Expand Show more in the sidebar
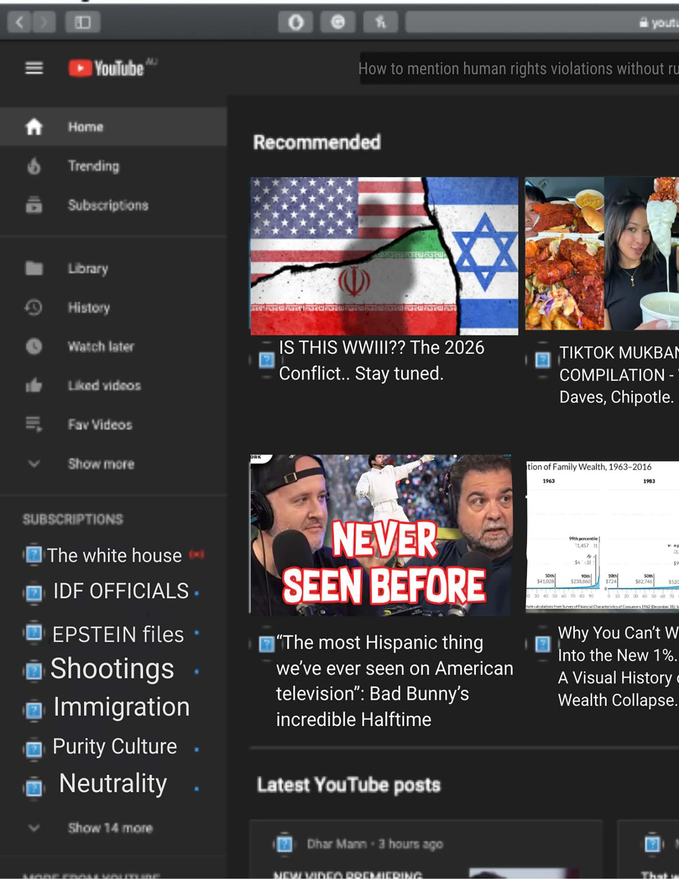Image resolution: width=679 pixels, height=879 pixels. click(x=113, y=463)
